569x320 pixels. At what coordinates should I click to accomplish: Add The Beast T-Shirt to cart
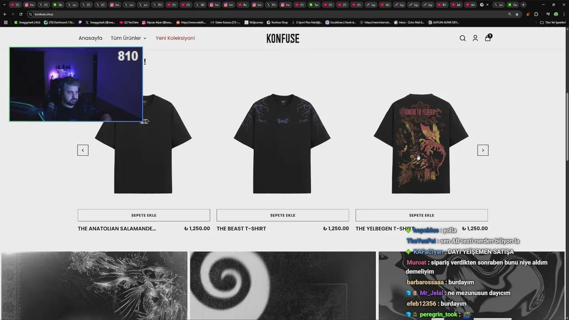pos(283,215)
